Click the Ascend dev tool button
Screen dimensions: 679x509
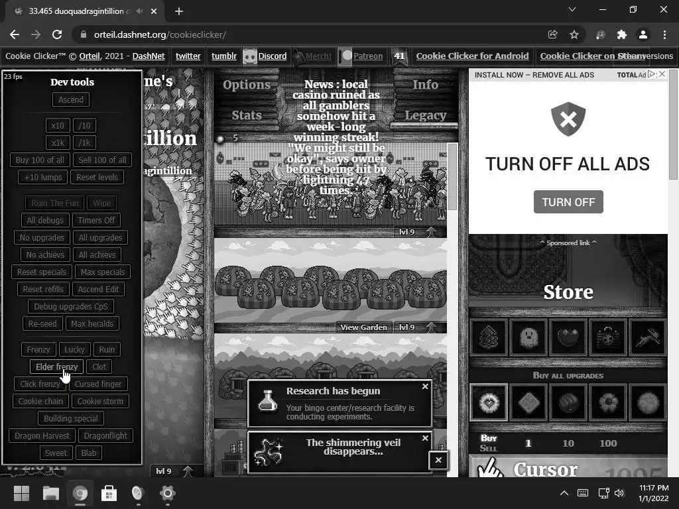click(71, 99)
